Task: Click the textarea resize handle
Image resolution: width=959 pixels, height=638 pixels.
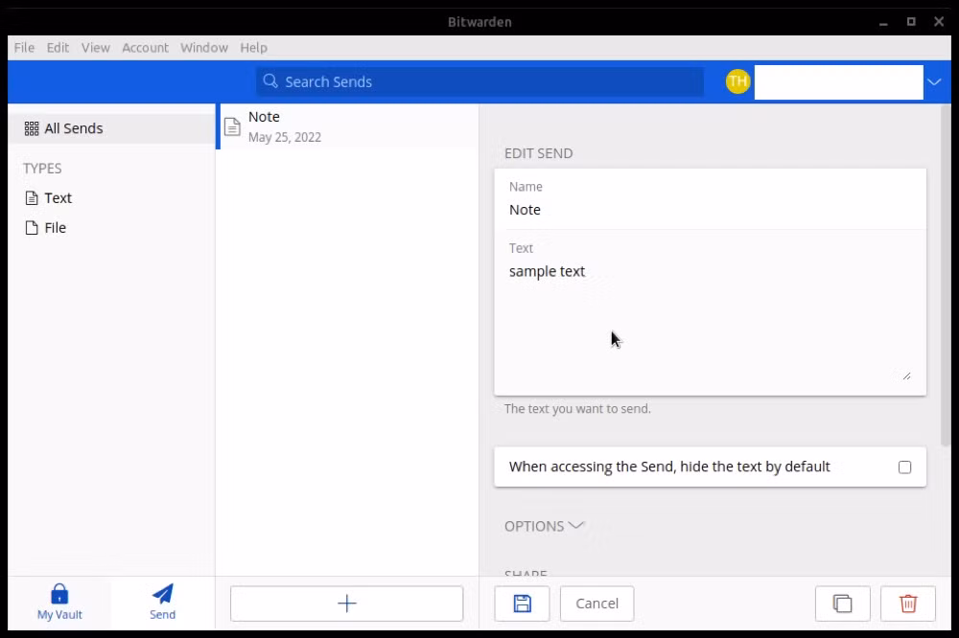Action: click(906, 376)
